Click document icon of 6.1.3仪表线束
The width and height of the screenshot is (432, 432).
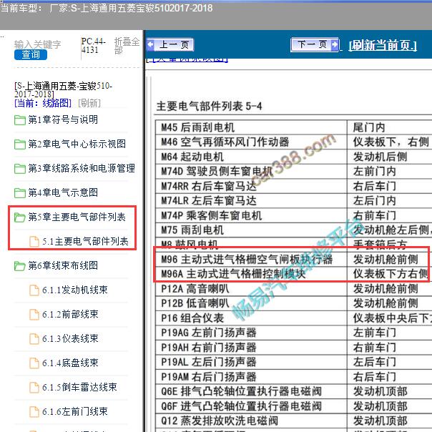[x=34, y=338]
